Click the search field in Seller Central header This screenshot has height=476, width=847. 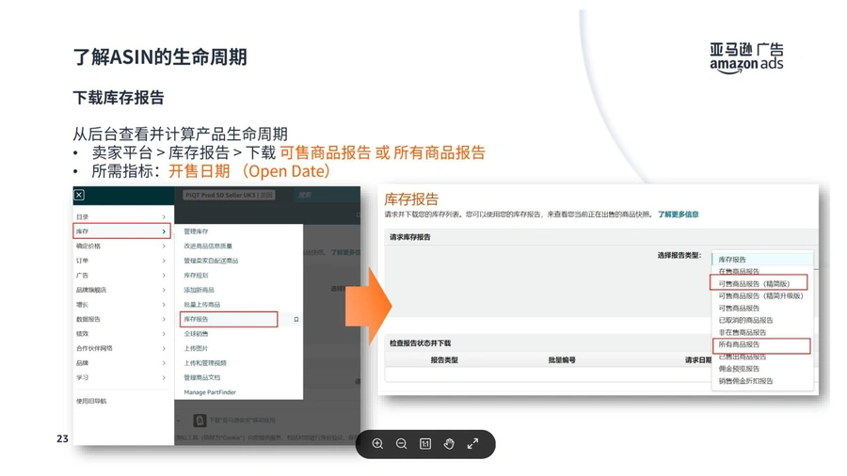click(x=327, y=195)
